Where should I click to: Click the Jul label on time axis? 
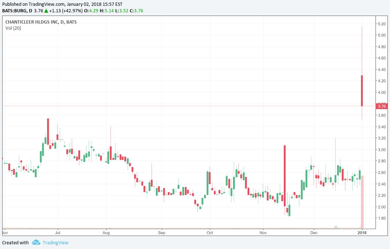pyautogui.click(x=58, y=233)
